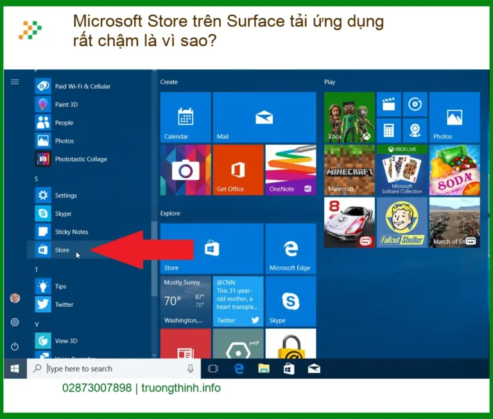Open the Movies & TV small tile

click(388, 104)
